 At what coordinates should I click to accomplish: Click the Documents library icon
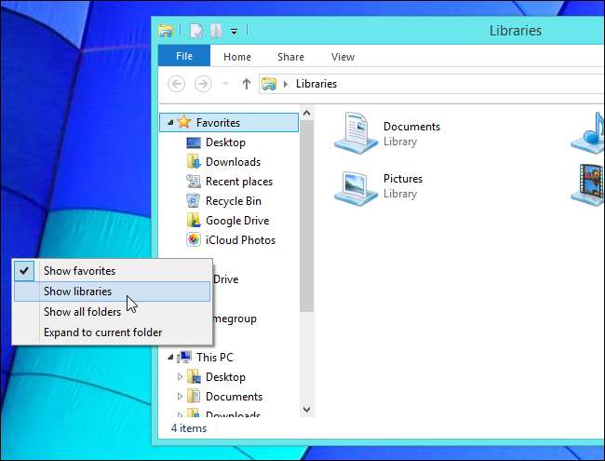pyautogui.click(x=355, y=133)
